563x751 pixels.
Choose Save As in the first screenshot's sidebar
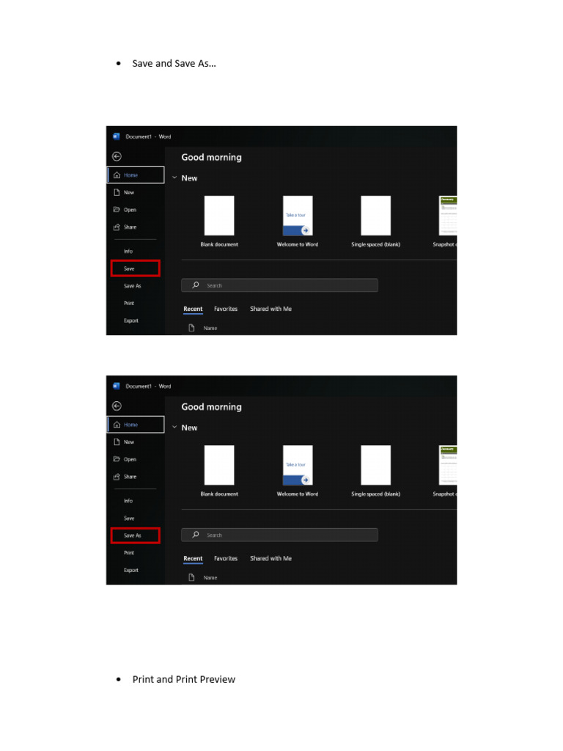point(133,286)
